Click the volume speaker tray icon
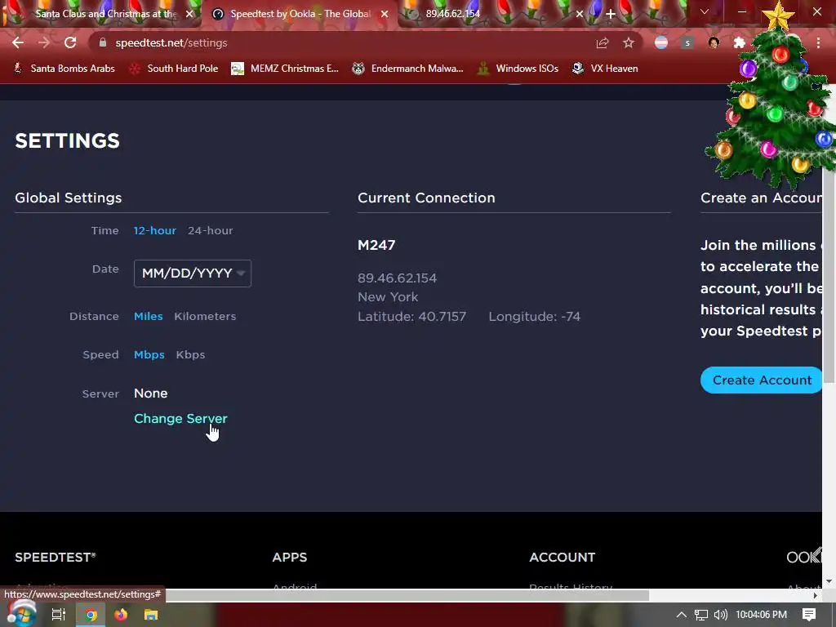 pyautogui.click(x=720, y=615)
